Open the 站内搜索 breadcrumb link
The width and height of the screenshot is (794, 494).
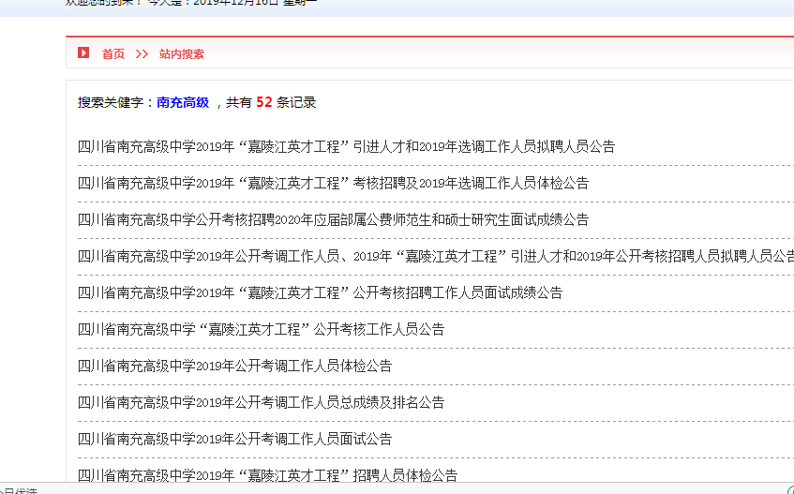coord(182,54)
